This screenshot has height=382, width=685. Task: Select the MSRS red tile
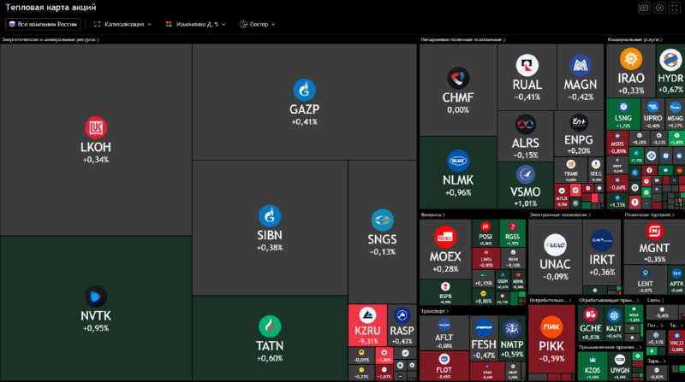617,143
